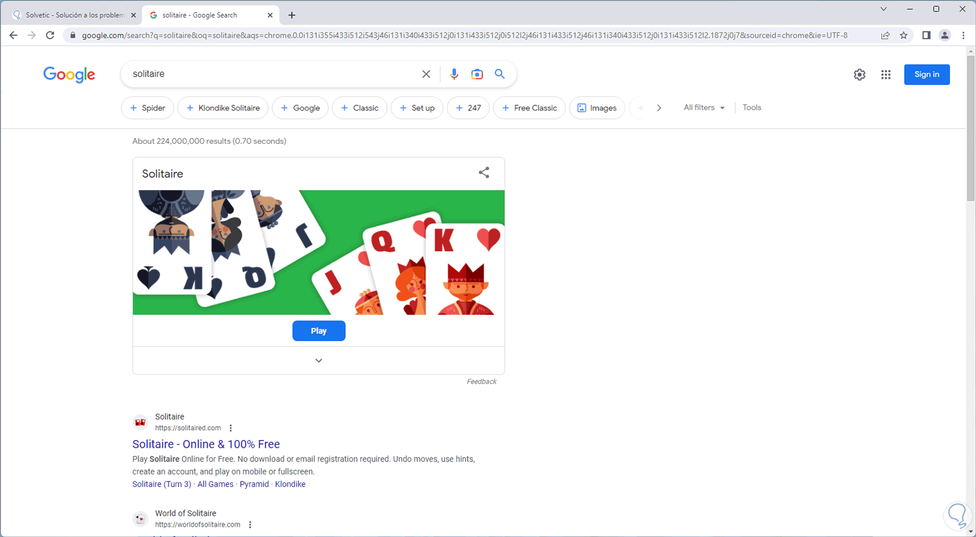Add the Classic filter chip

click(360, 108)
